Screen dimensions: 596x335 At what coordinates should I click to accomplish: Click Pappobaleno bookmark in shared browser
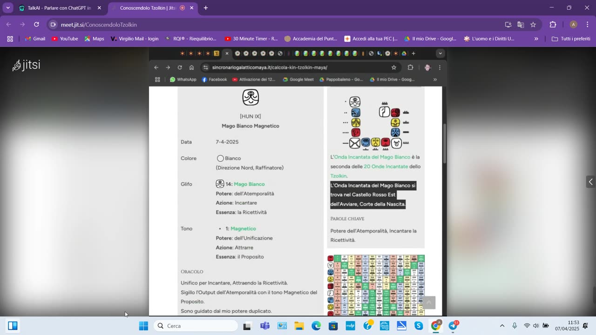pyautogui.click(x=341, y=80)
